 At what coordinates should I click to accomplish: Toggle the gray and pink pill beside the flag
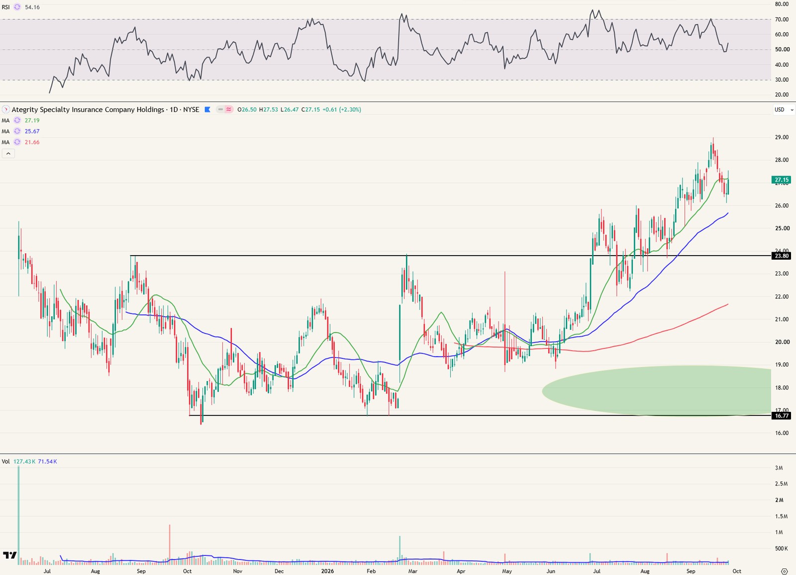[x=225, y=109]
